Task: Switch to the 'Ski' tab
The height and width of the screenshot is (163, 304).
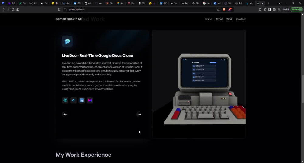Action: coord(228,3)
